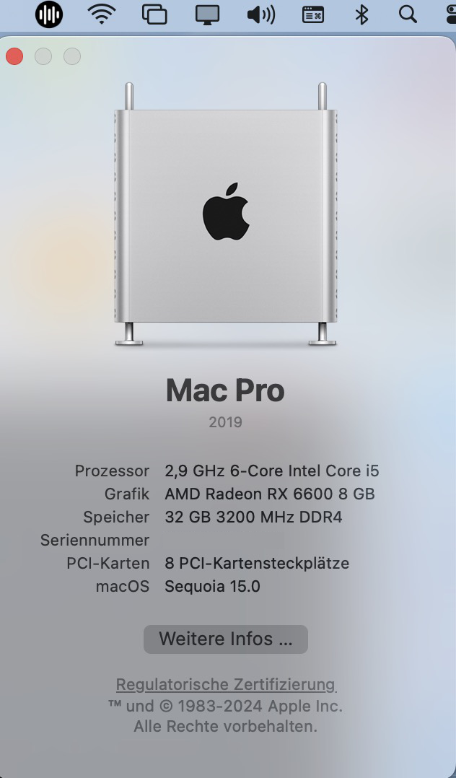
Task: Click the greyed-out zoom window button
Action: [72, 56]
